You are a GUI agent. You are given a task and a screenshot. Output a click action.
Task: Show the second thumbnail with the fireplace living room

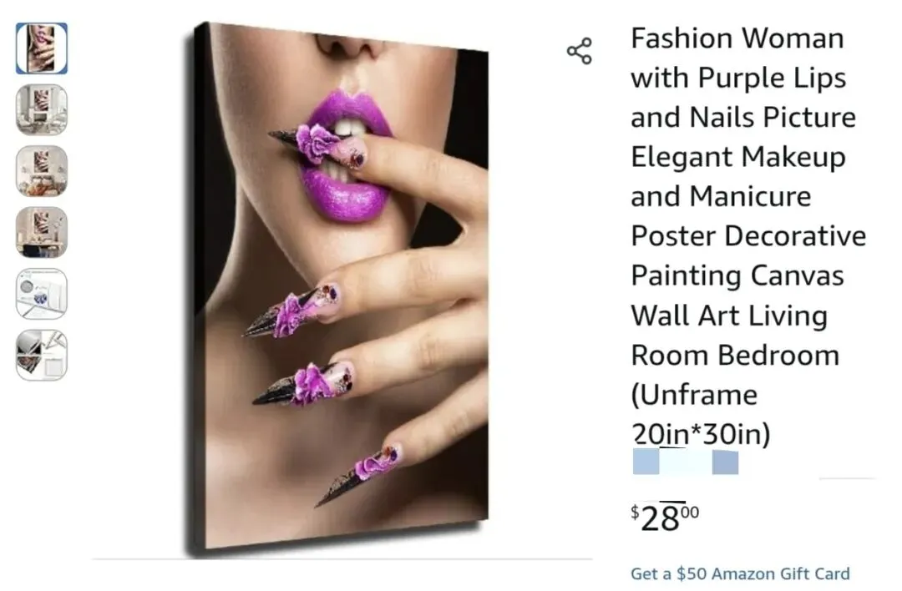click(x=42, y=110)
